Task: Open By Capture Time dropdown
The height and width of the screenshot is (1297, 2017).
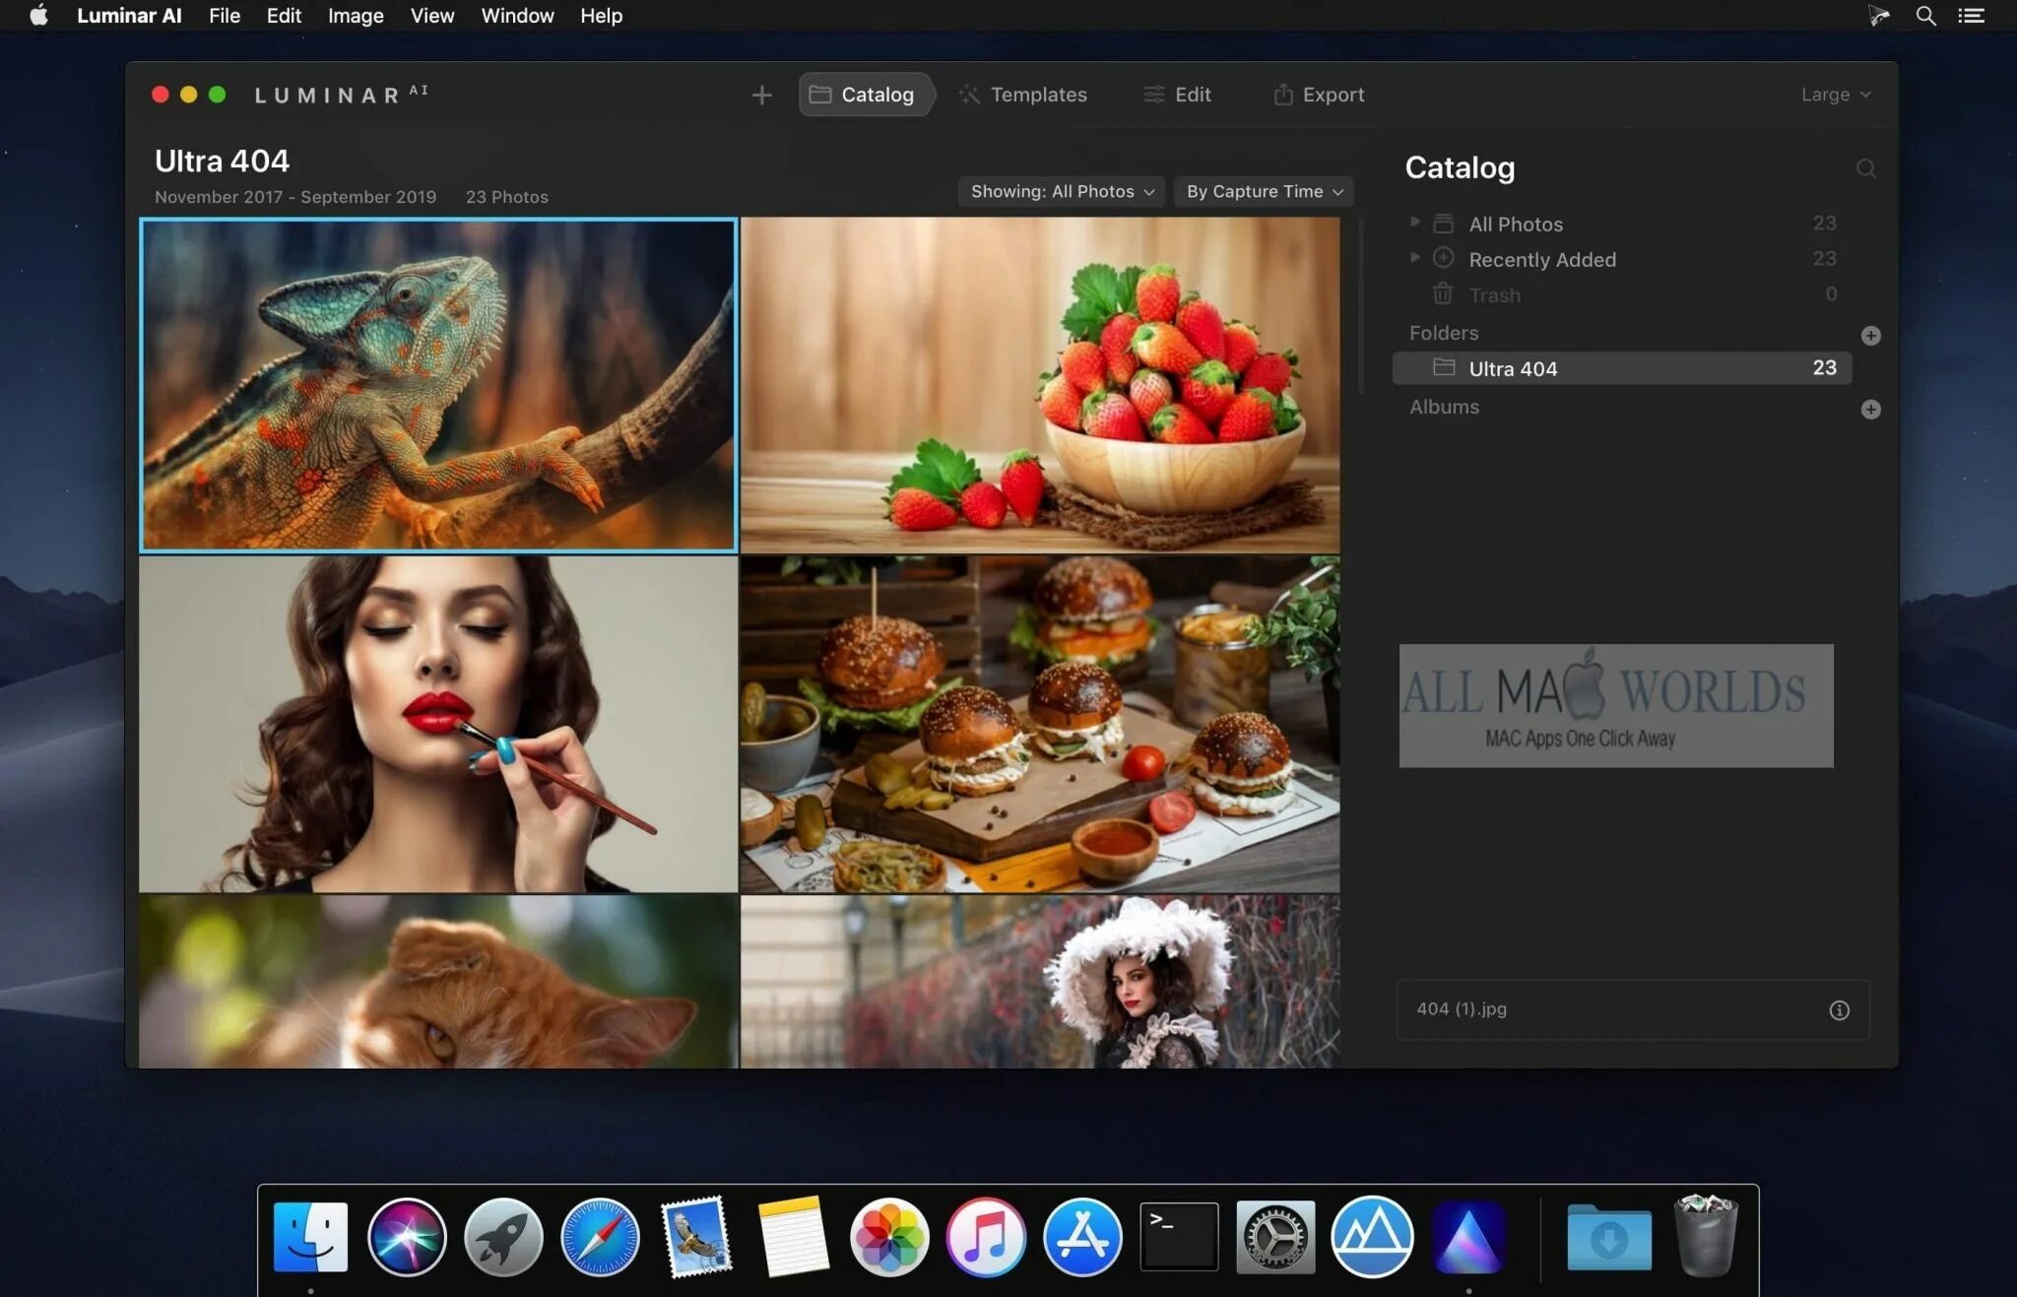Action: coord(1262,190)
